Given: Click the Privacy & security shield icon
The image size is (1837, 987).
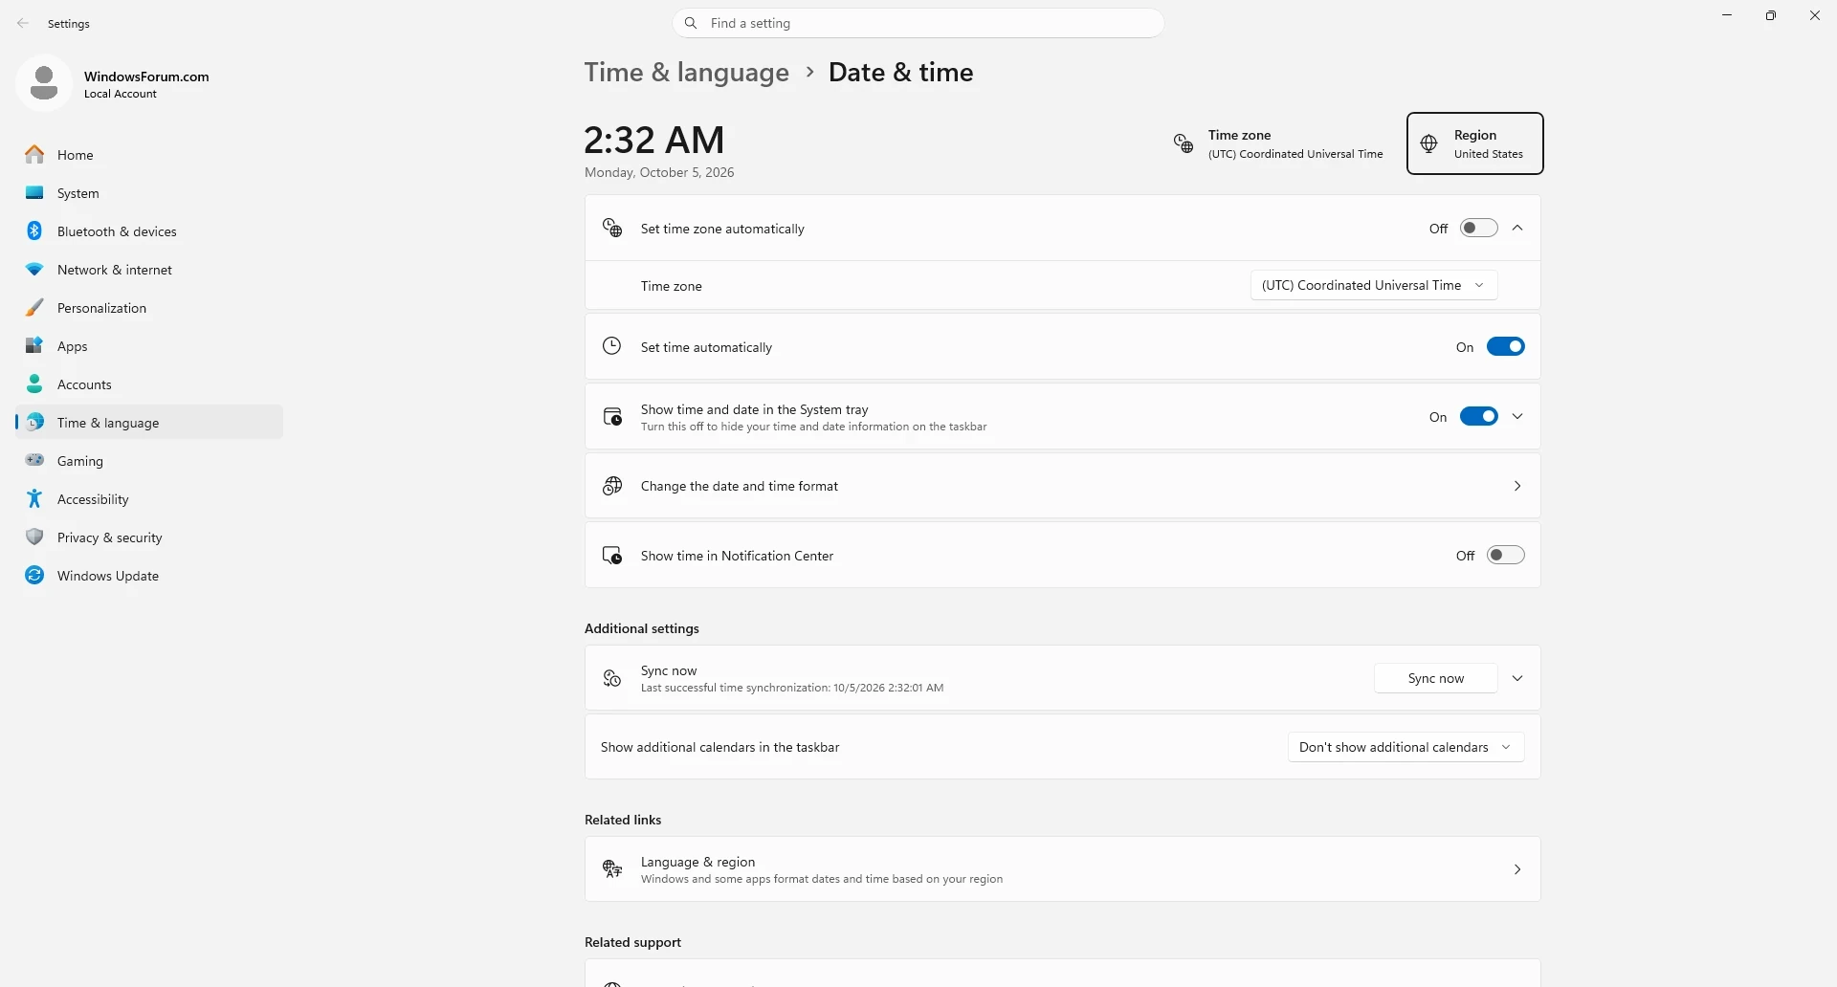Looking at the screenshot, I should tap(34, 537).
